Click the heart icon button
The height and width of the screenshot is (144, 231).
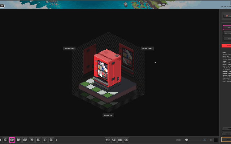[227, 16]
